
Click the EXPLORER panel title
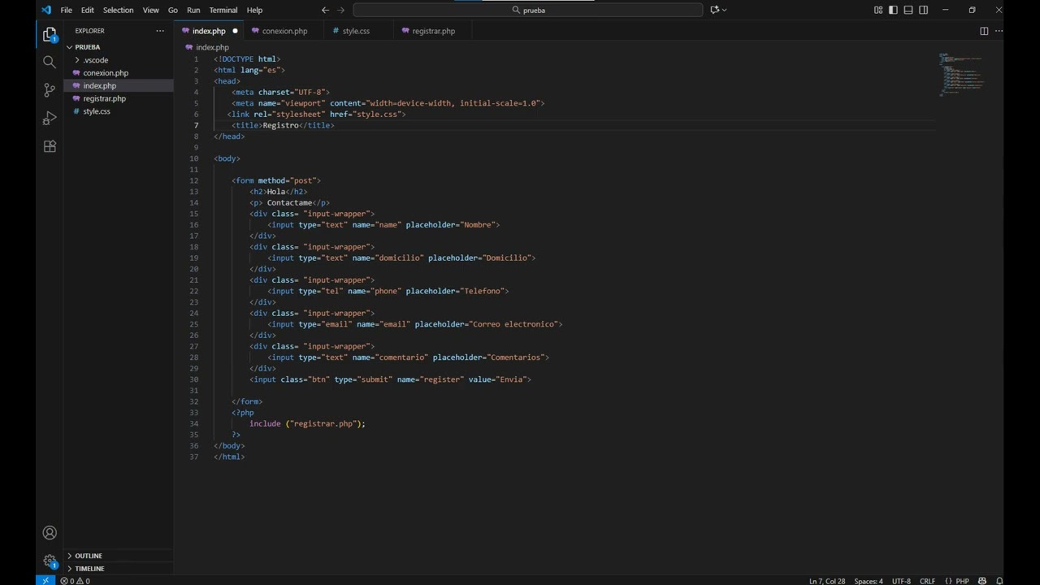click(89, 31)
